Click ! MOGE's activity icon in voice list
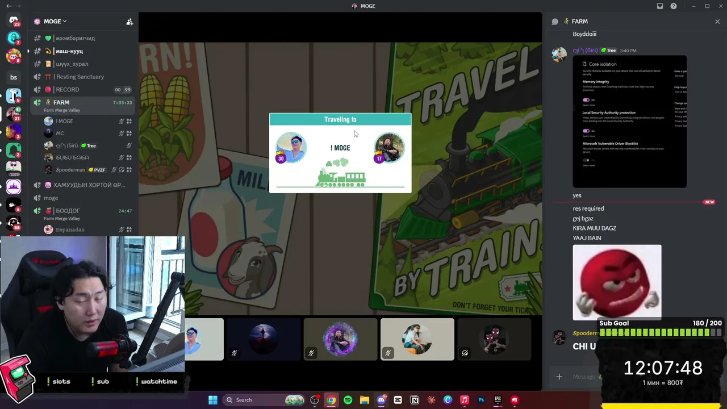Image resolution: width=727 pixels, height=409 pixels. click(x=129, y=121)
